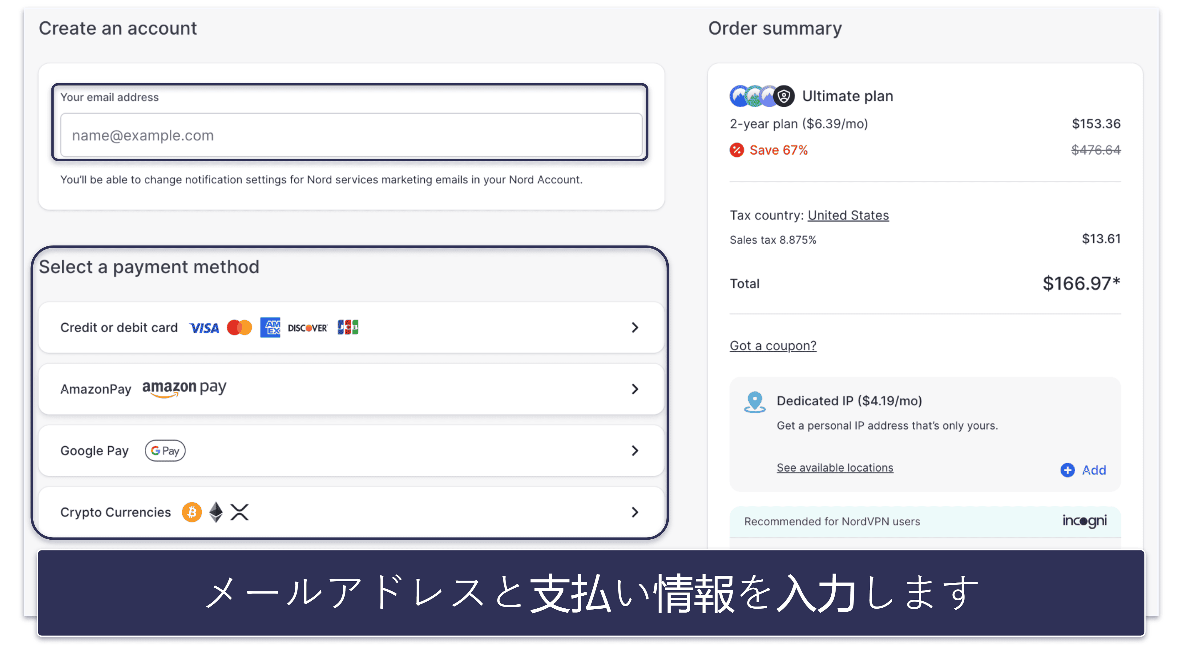1182x645 pixels.
Task: Add Dedicated IP to the order
Action: (1083, 470)
